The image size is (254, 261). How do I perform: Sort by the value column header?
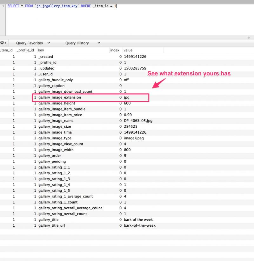tap(128, 50)
